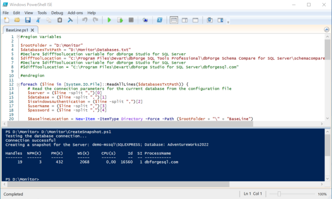The height and width of the screenshot is (199, 332).
Task: Save the script using the floppy disk icon
Action: tap(28, 20)
